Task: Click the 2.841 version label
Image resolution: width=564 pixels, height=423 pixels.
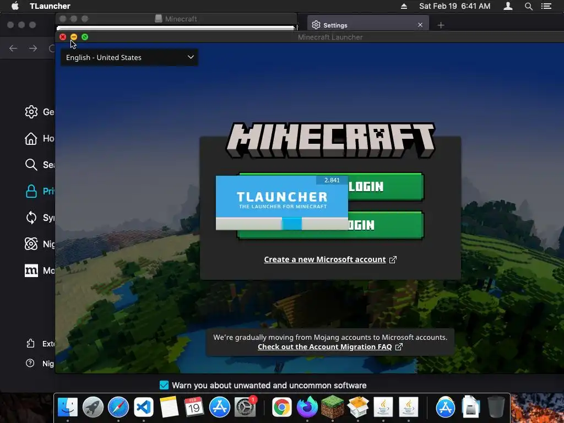Action: 332,180
